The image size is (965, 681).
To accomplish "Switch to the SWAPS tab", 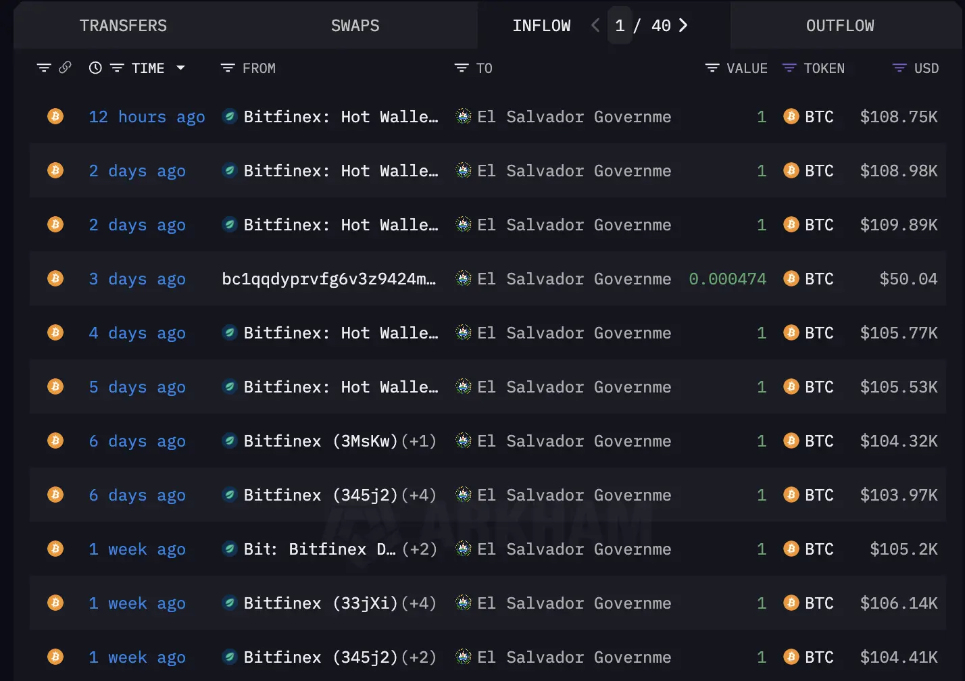I will 355,26.
